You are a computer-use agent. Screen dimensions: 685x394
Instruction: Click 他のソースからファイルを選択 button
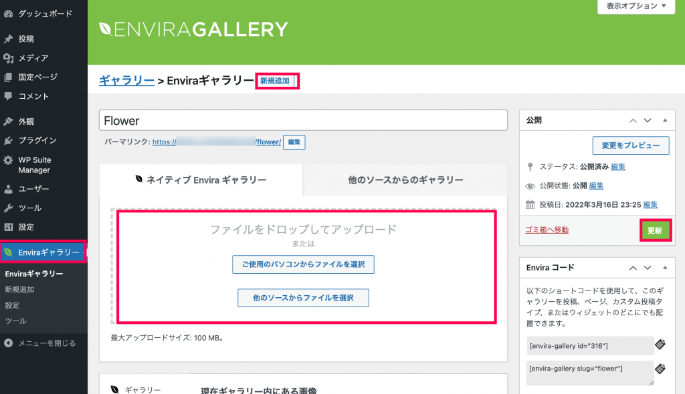(303, 298)
